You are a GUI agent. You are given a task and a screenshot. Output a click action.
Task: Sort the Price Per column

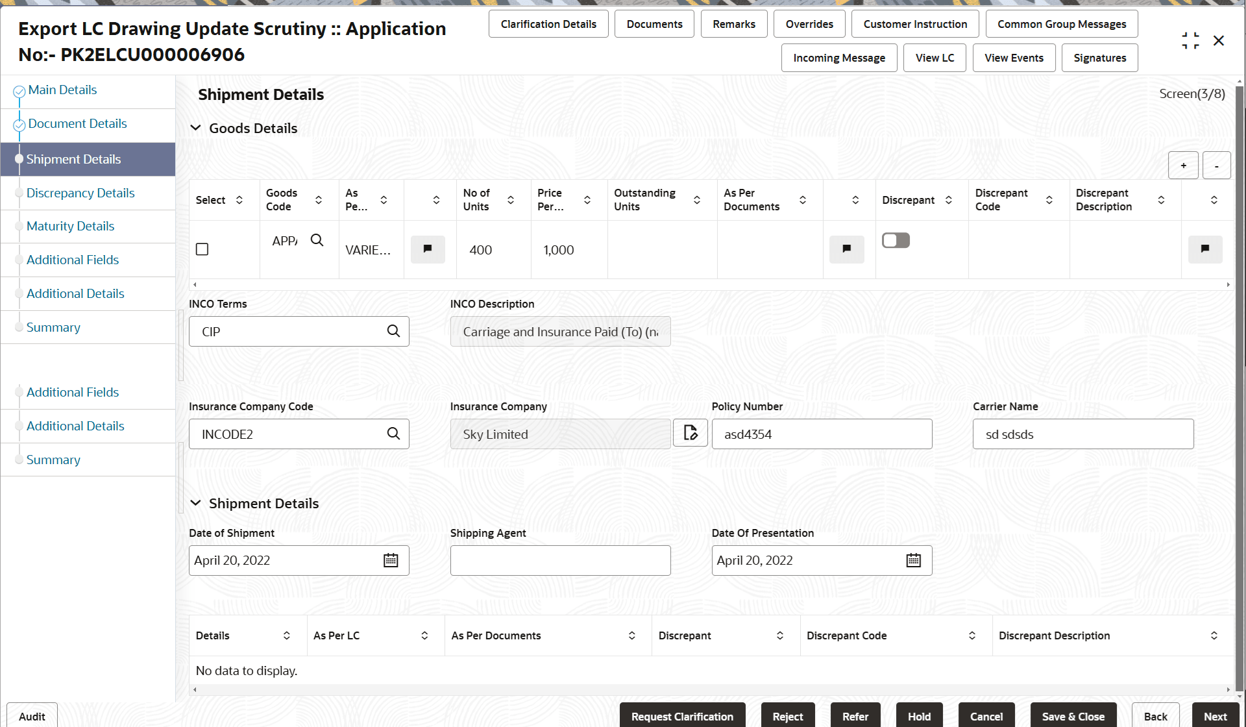click(x=587, y=200)
